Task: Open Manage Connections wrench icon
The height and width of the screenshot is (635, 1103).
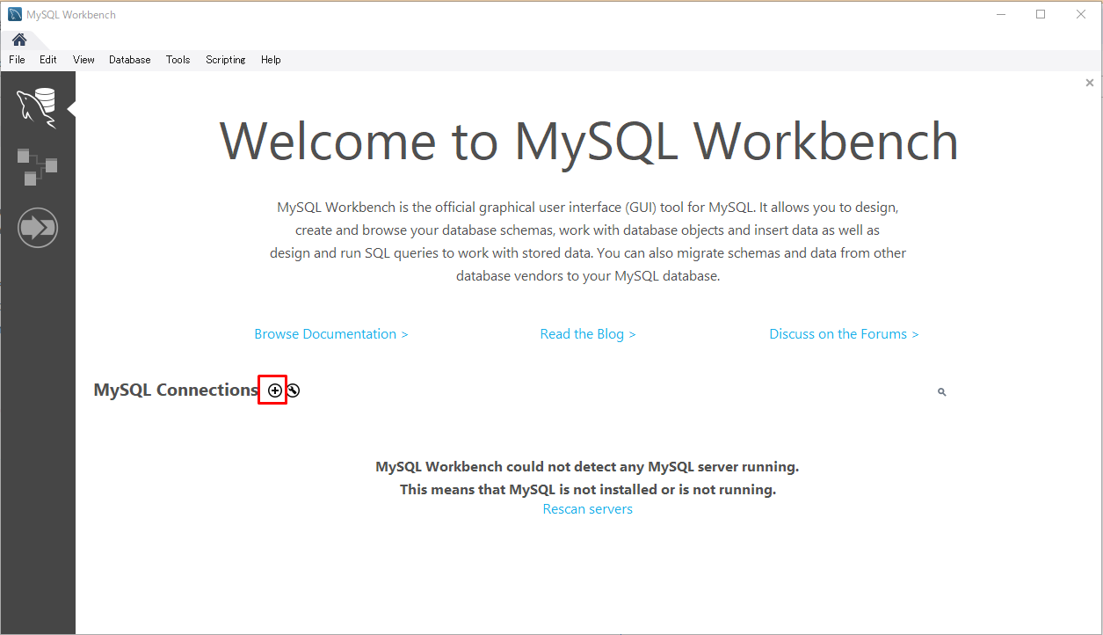Action: pyautogui.click(x=294, y=390)
